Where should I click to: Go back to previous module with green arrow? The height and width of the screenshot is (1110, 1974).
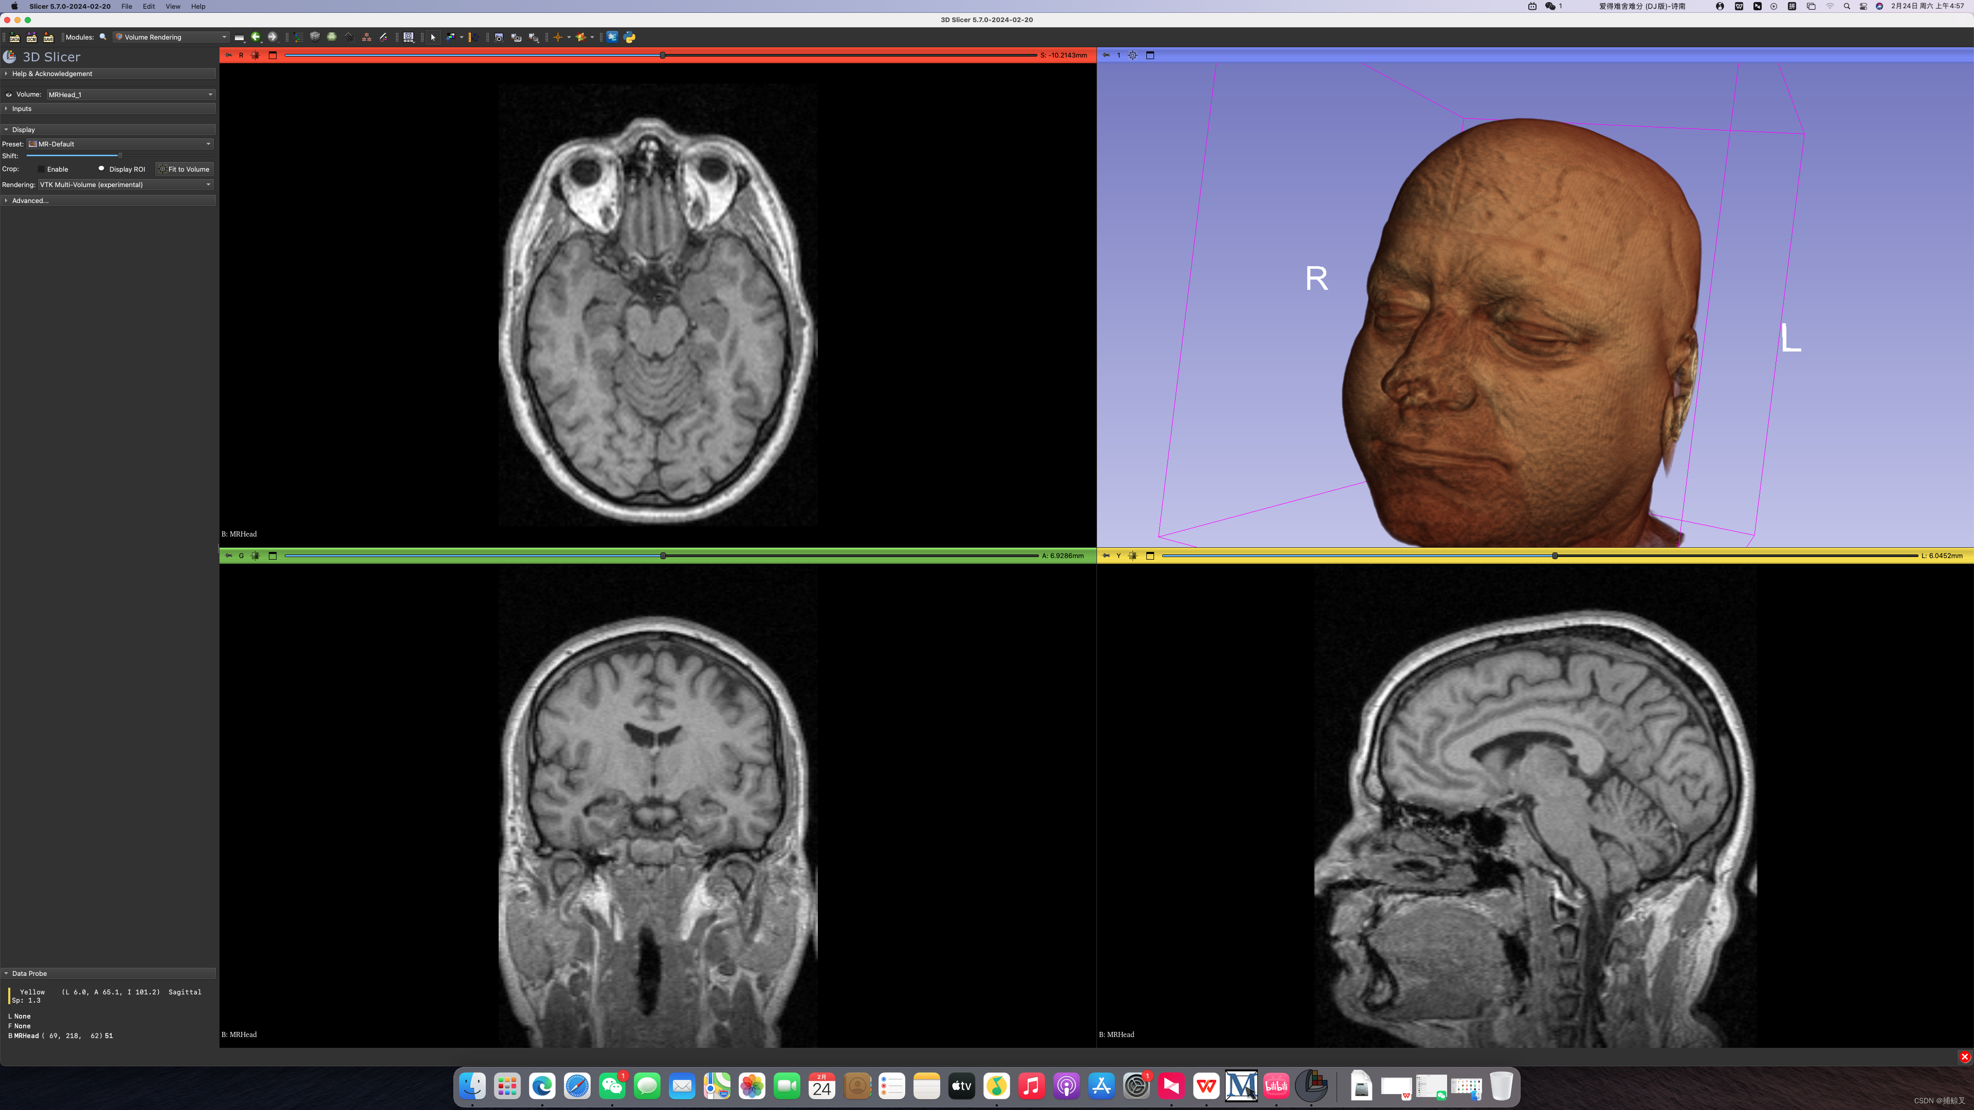click(256, 37)
